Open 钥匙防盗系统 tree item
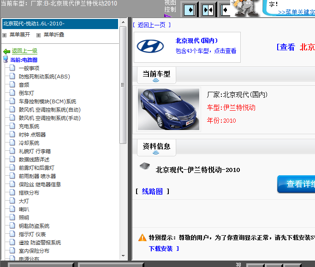The height and width of the screenshot is (267, 315). coord(34,226)
